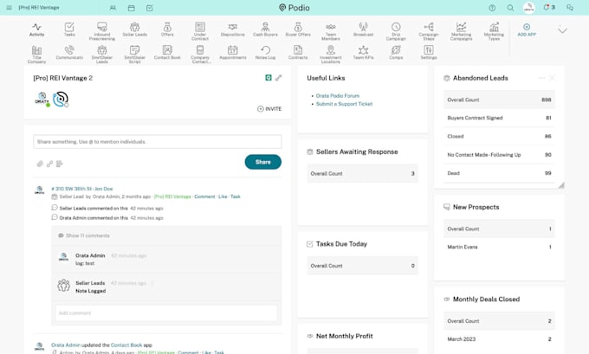Open the Notes Log app

[x=265, y=53]
